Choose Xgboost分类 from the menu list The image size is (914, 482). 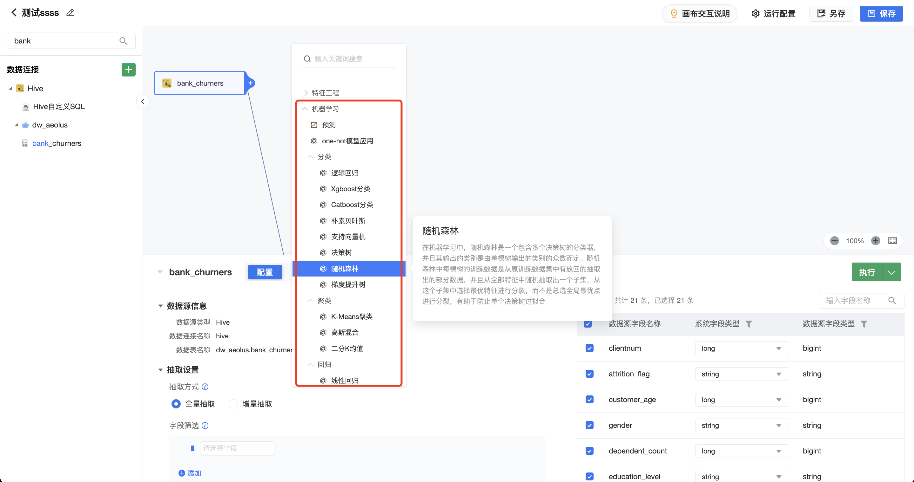point(350,189)
